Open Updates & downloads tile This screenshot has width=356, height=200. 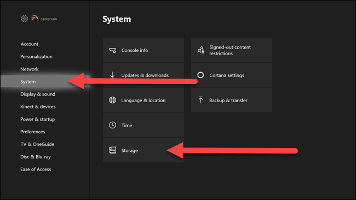143,75
